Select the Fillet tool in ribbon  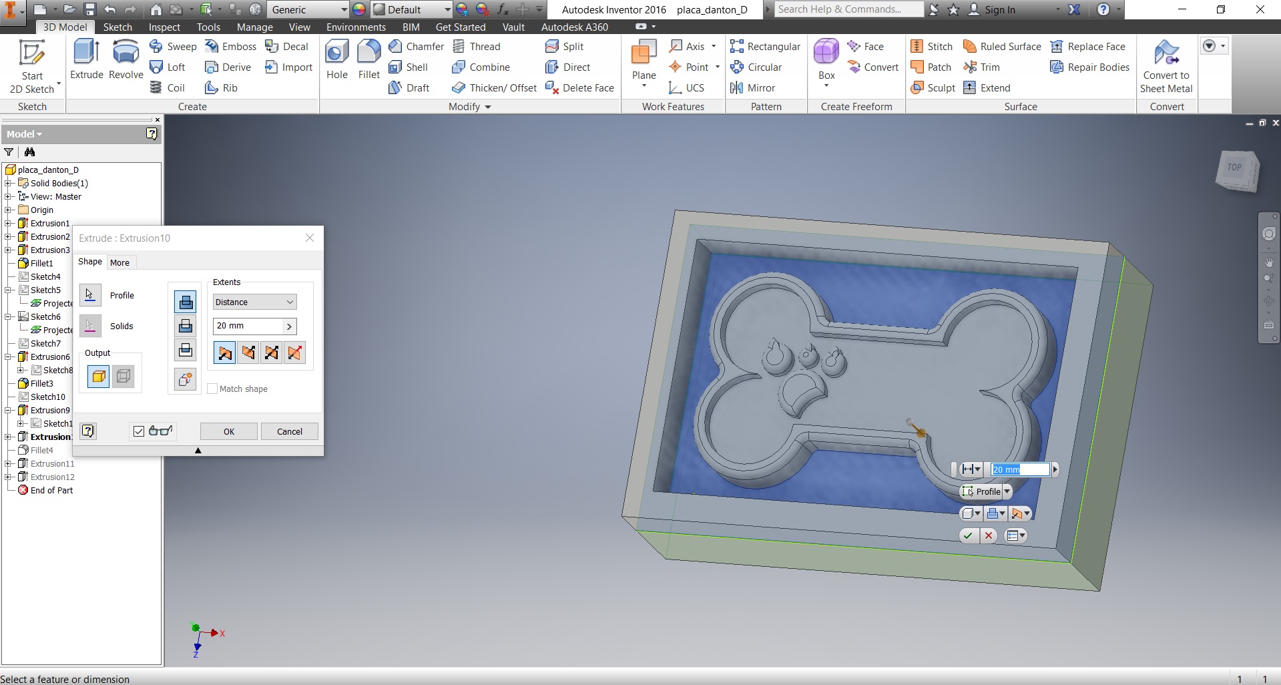tap(368, 59)
